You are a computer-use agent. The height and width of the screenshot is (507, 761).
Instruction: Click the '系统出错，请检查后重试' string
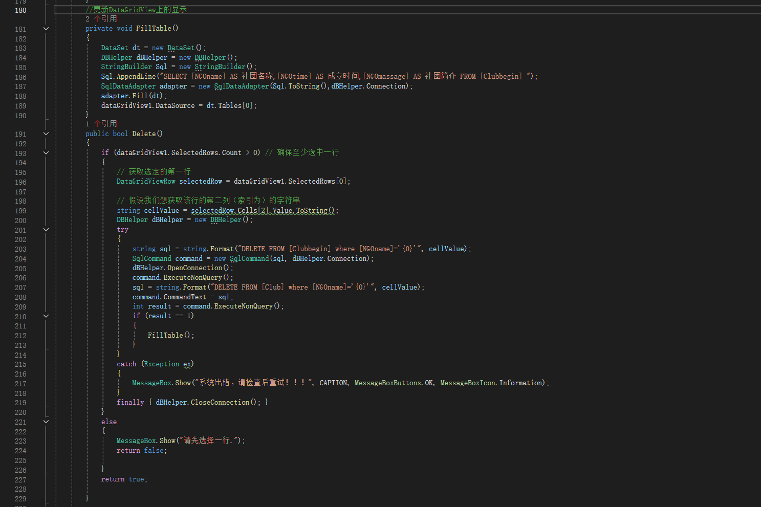coord(253,383)
